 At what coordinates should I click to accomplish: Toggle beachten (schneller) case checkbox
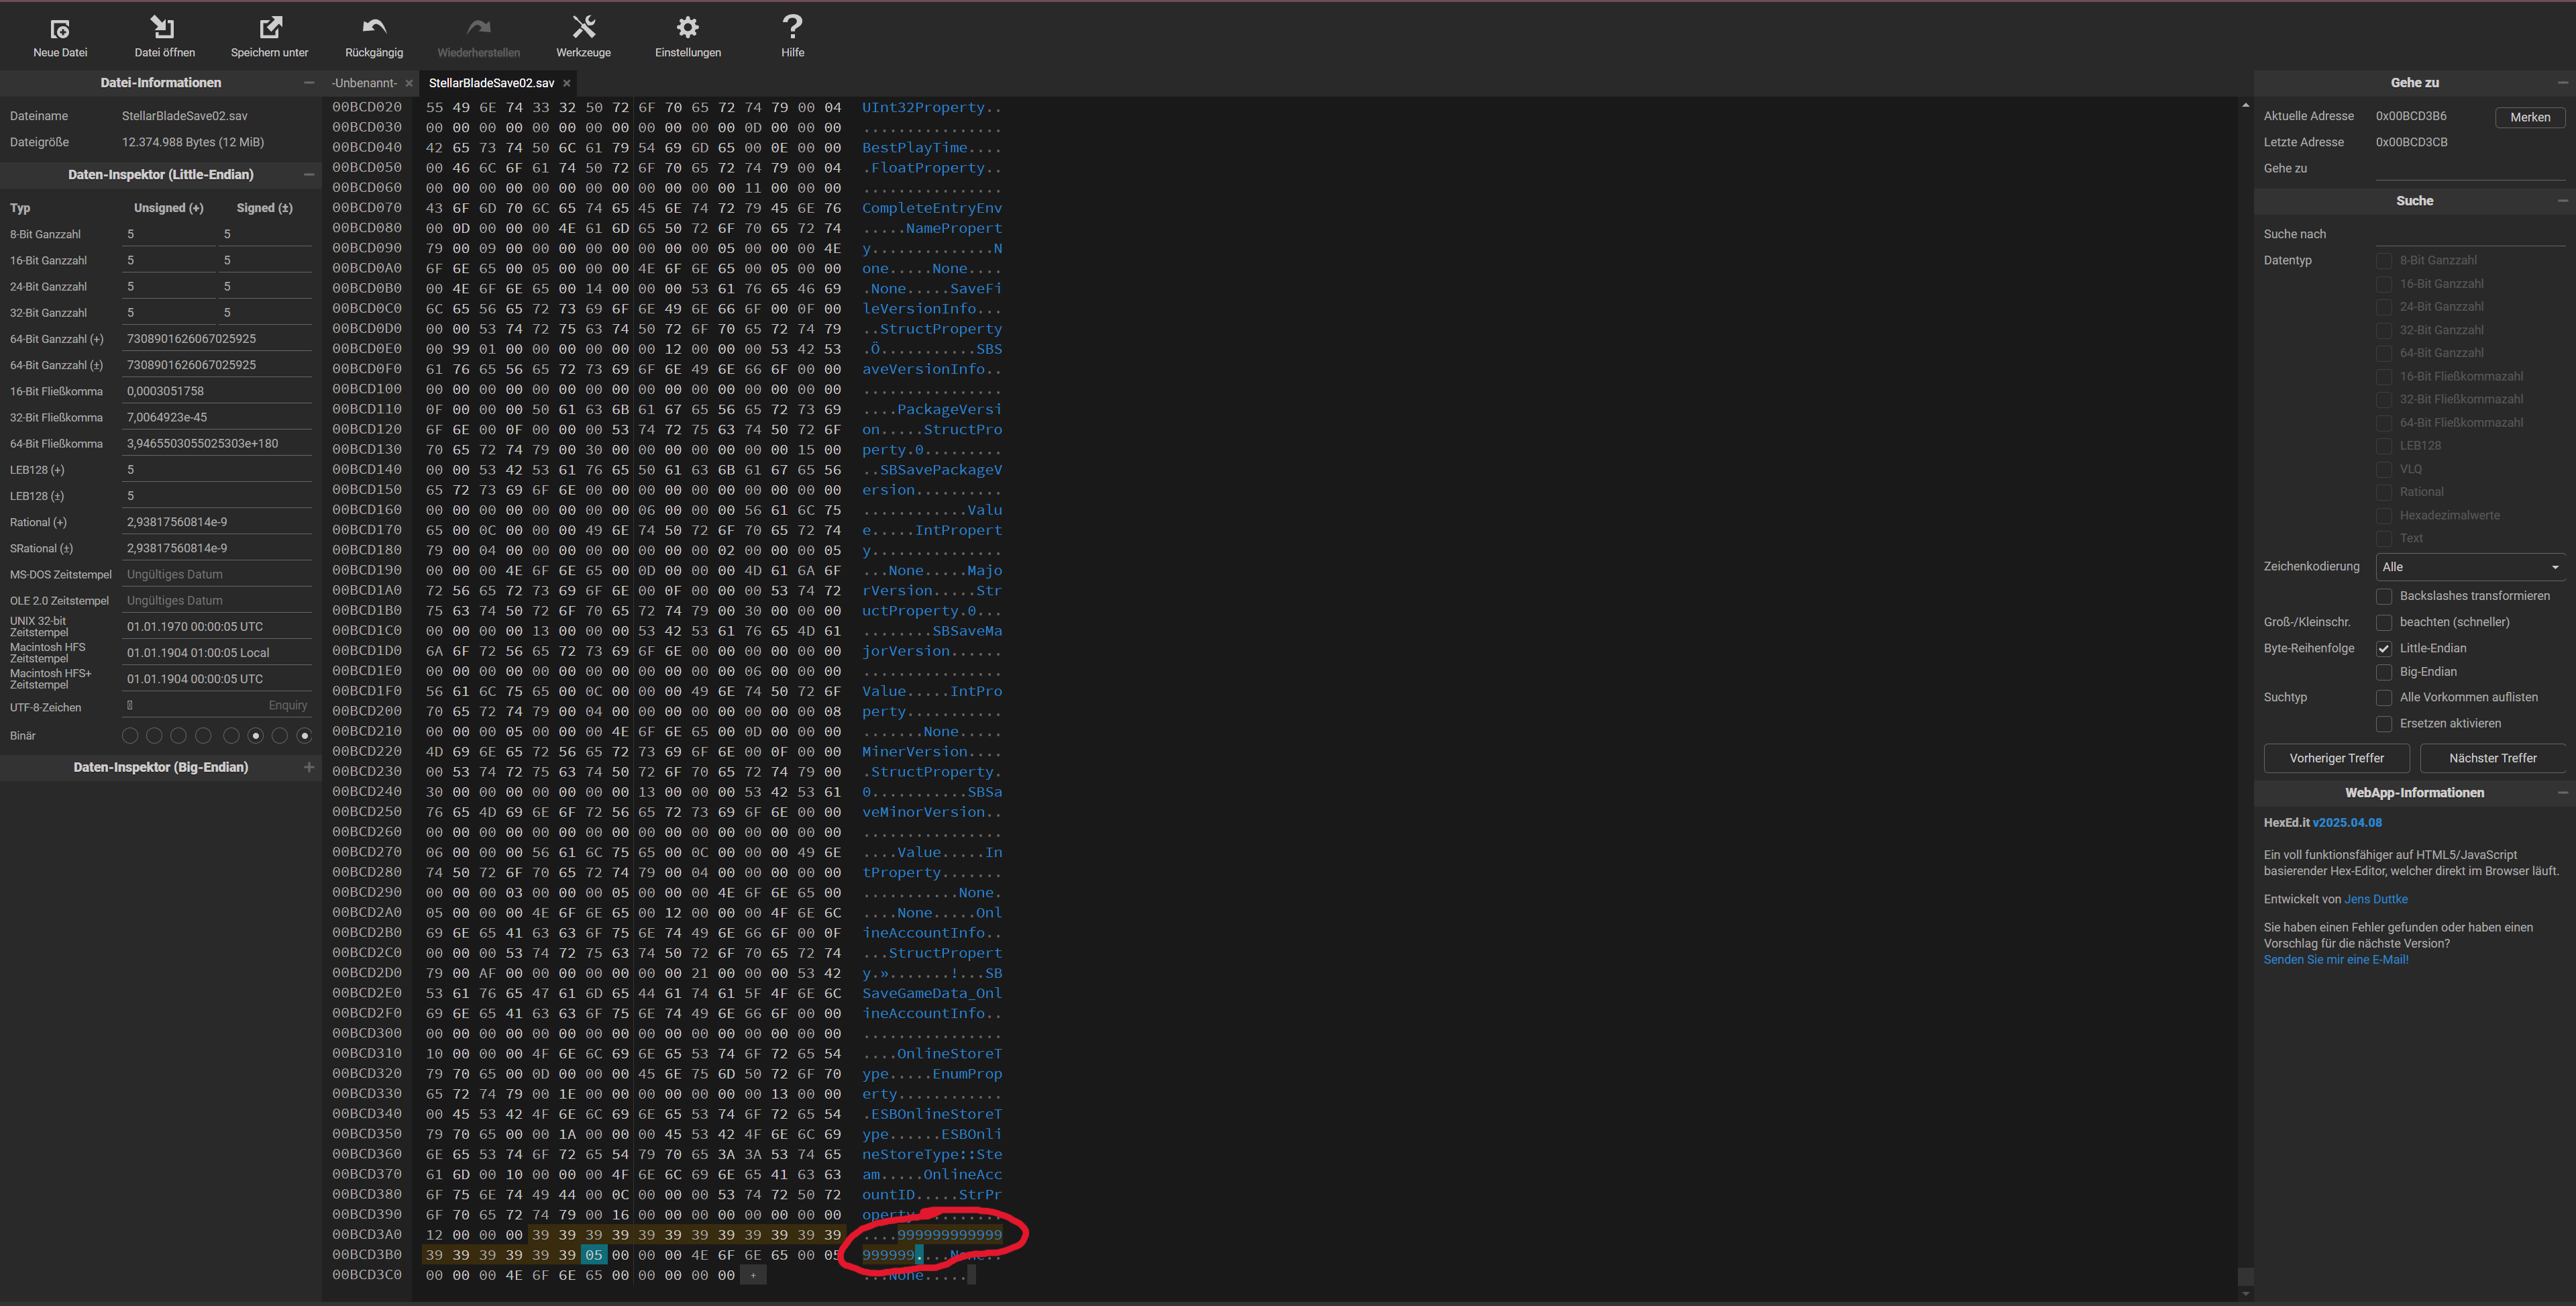[2384, 623]
